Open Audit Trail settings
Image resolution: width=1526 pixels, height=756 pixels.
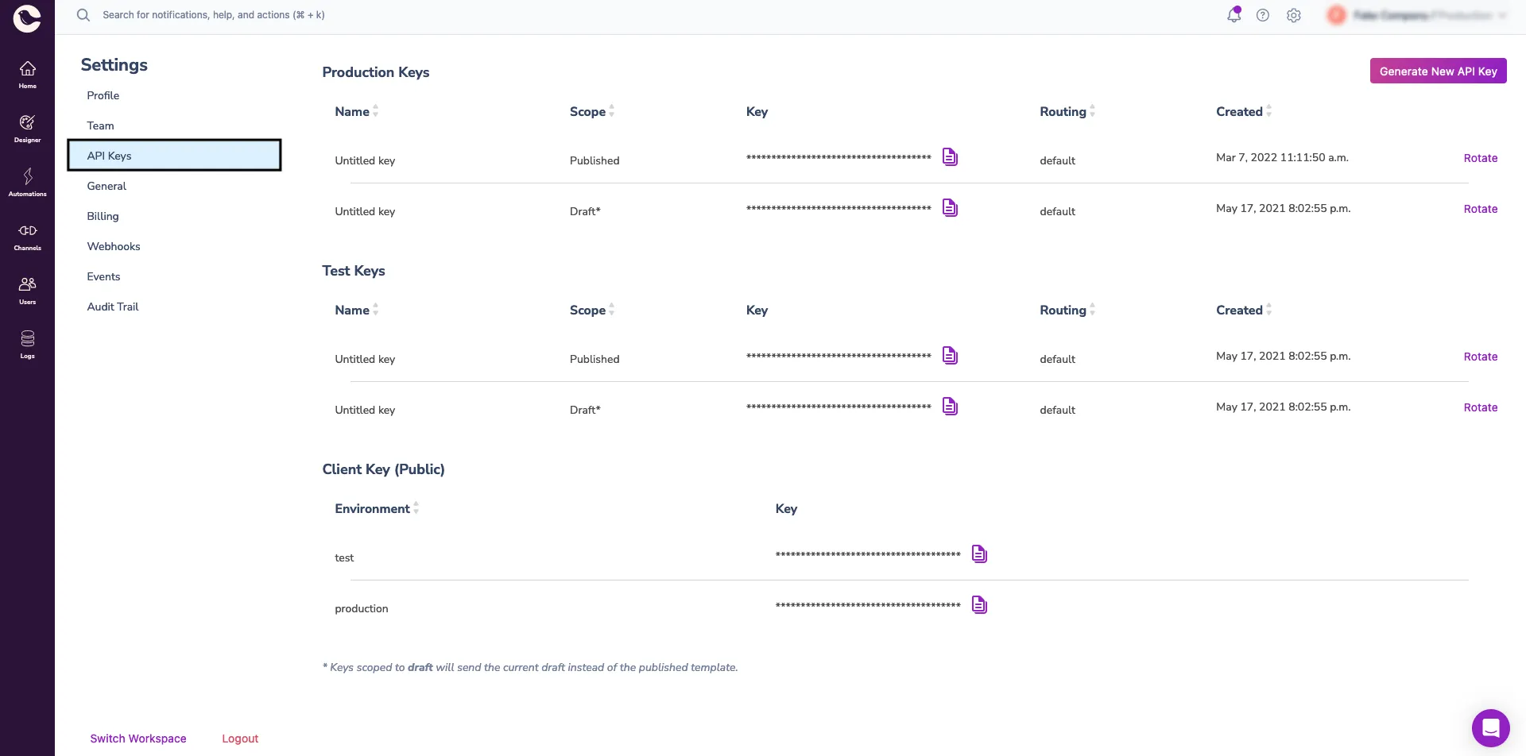click(113, 307)
